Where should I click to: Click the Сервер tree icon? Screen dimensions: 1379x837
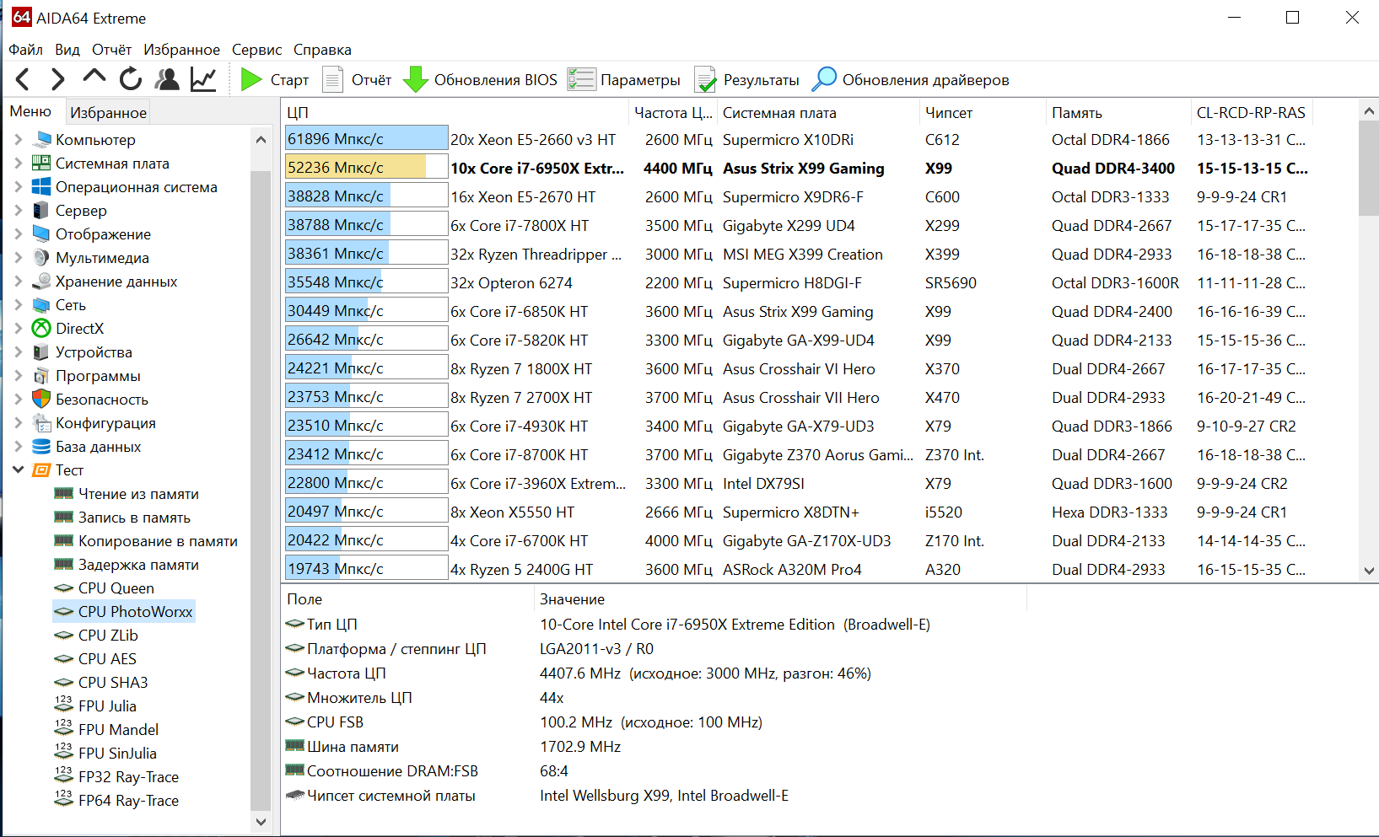click(x=41, y=211)
